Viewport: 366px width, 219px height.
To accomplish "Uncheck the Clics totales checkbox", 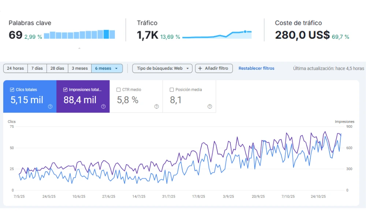I will [12, 89].
